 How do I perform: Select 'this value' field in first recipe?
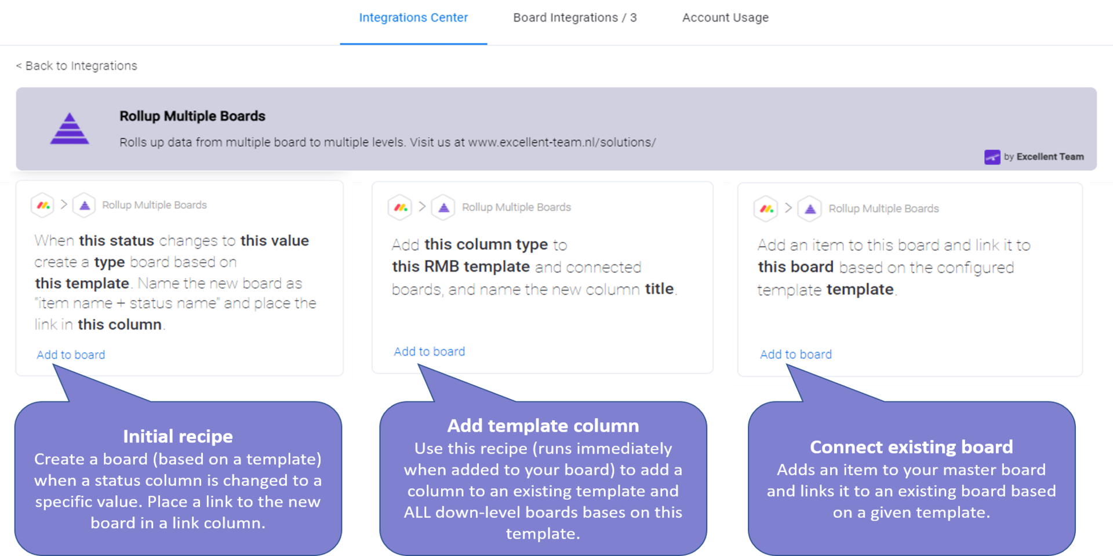275,240
